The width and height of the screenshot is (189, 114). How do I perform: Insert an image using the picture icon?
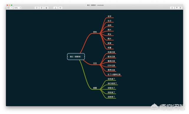46,8
